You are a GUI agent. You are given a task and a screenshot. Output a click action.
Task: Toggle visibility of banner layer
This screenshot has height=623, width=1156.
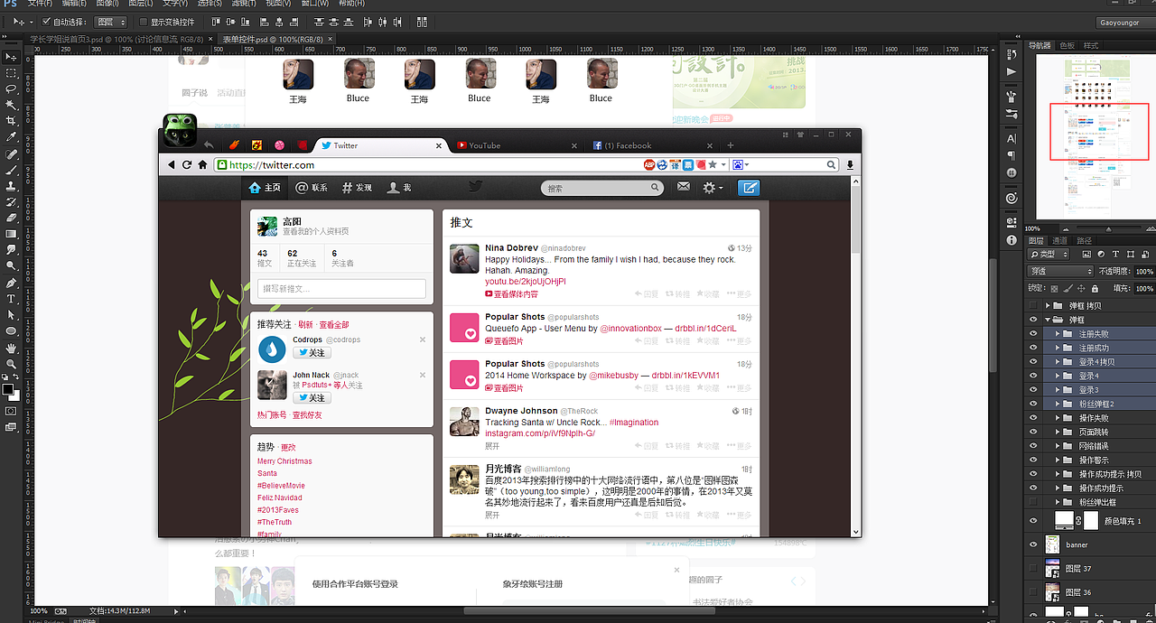pos(1034,544)
